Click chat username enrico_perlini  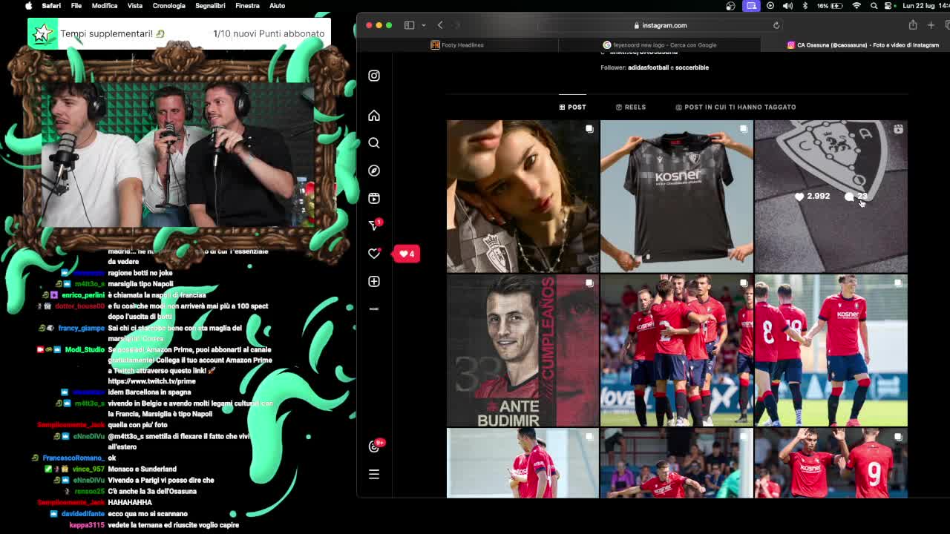point(82,295)
